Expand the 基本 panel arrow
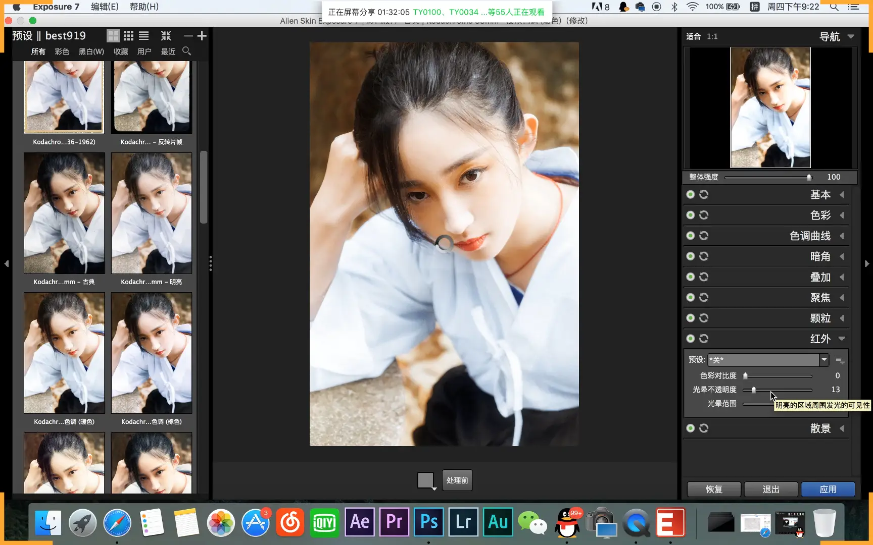Image resolution: width=873 pixels, height=545 pixels. point(842,195)
